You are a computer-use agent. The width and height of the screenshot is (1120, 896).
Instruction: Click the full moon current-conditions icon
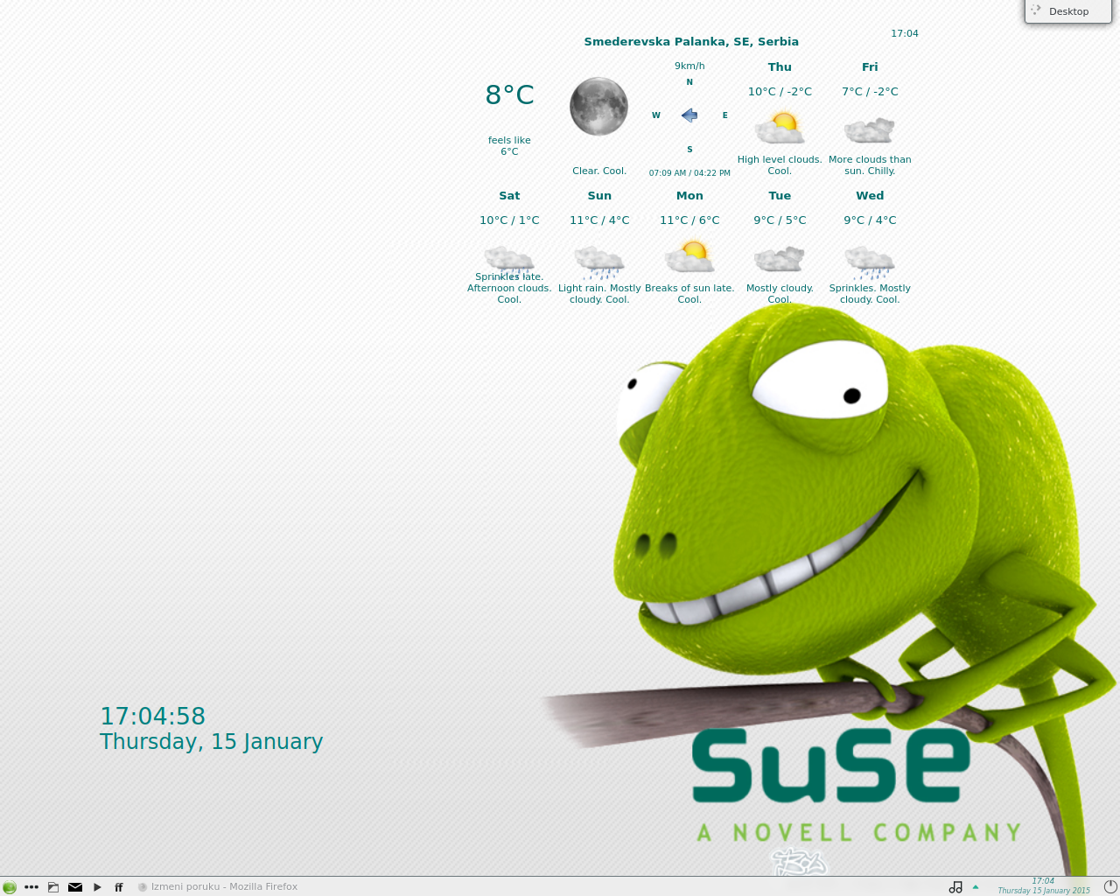(599, 107)
